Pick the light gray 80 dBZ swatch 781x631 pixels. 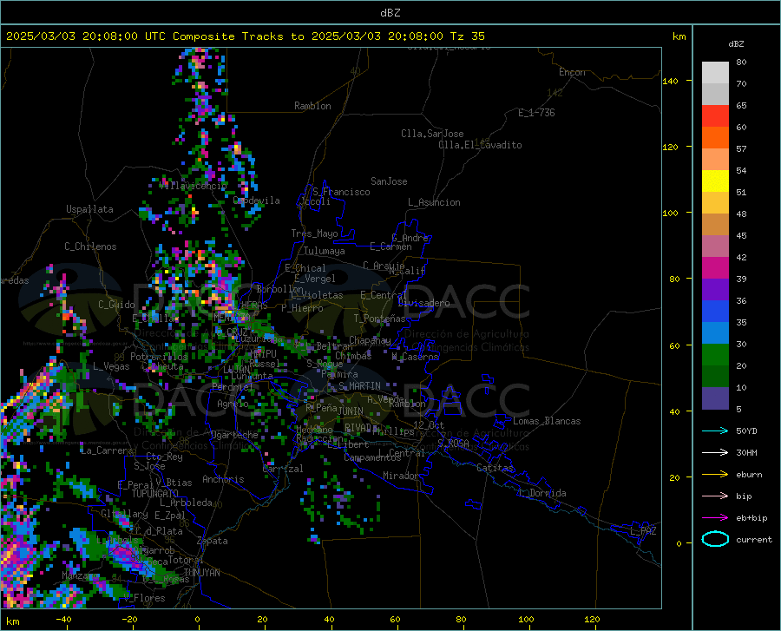[715, 73]
